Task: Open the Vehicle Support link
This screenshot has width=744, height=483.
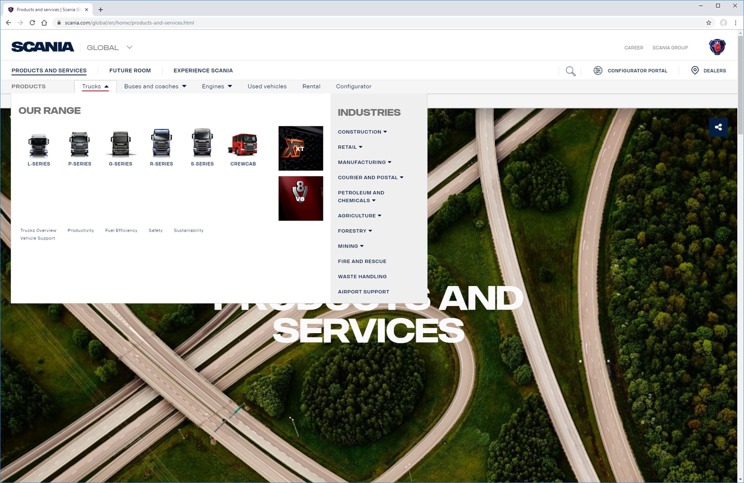Action: coord(37,238)
